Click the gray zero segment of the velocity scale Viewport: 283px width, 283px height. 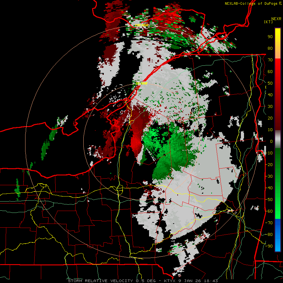point(278,139)
